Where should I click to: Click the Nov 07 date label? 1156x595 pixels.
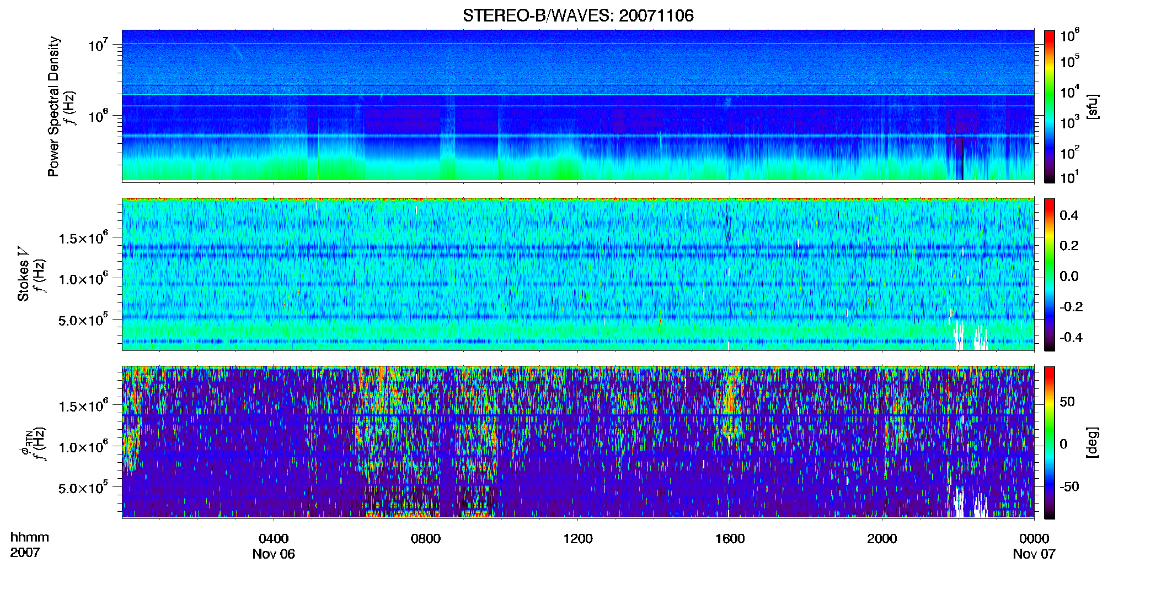pyautogui.click(x=1034, y=554)
